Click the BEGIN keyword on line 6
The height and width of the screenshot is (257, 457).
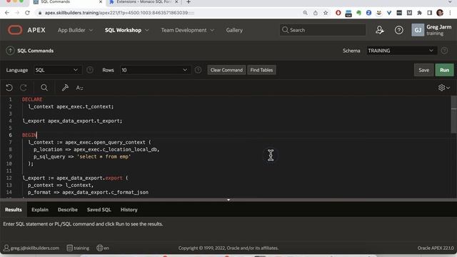29,135
